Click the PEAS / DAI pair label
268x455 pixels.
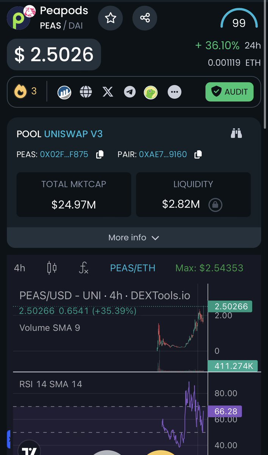[x=61, y=26]
